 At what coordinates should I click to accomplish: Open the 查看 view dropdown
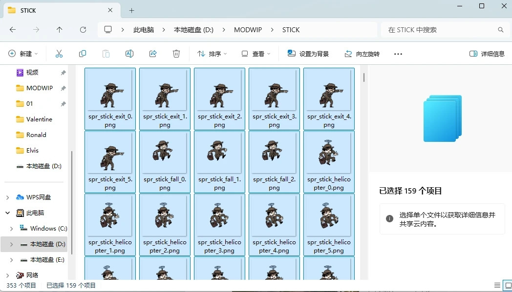point(256,54)
